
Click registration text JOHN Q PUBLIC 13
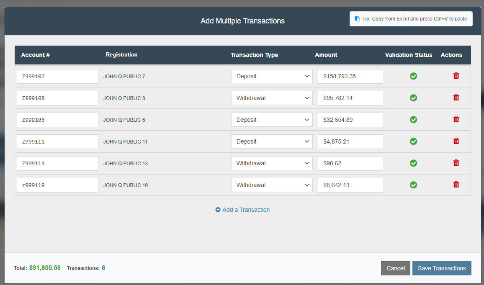coord(126,164)
